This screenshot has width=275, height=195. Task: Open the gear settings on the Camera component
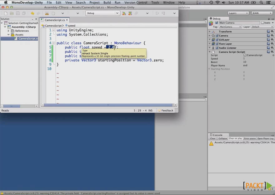pos(272,35)
